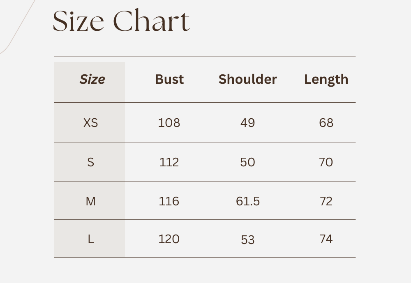Click the M shoulder value 61.5
411x283 pixels.
(248, 201)
